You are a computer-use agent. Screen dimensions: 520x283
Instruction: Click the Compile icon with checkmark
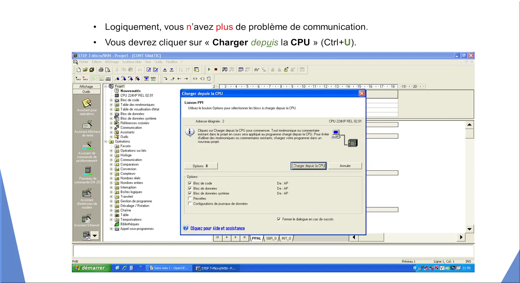pyautogui.click(x=149, y=70)
